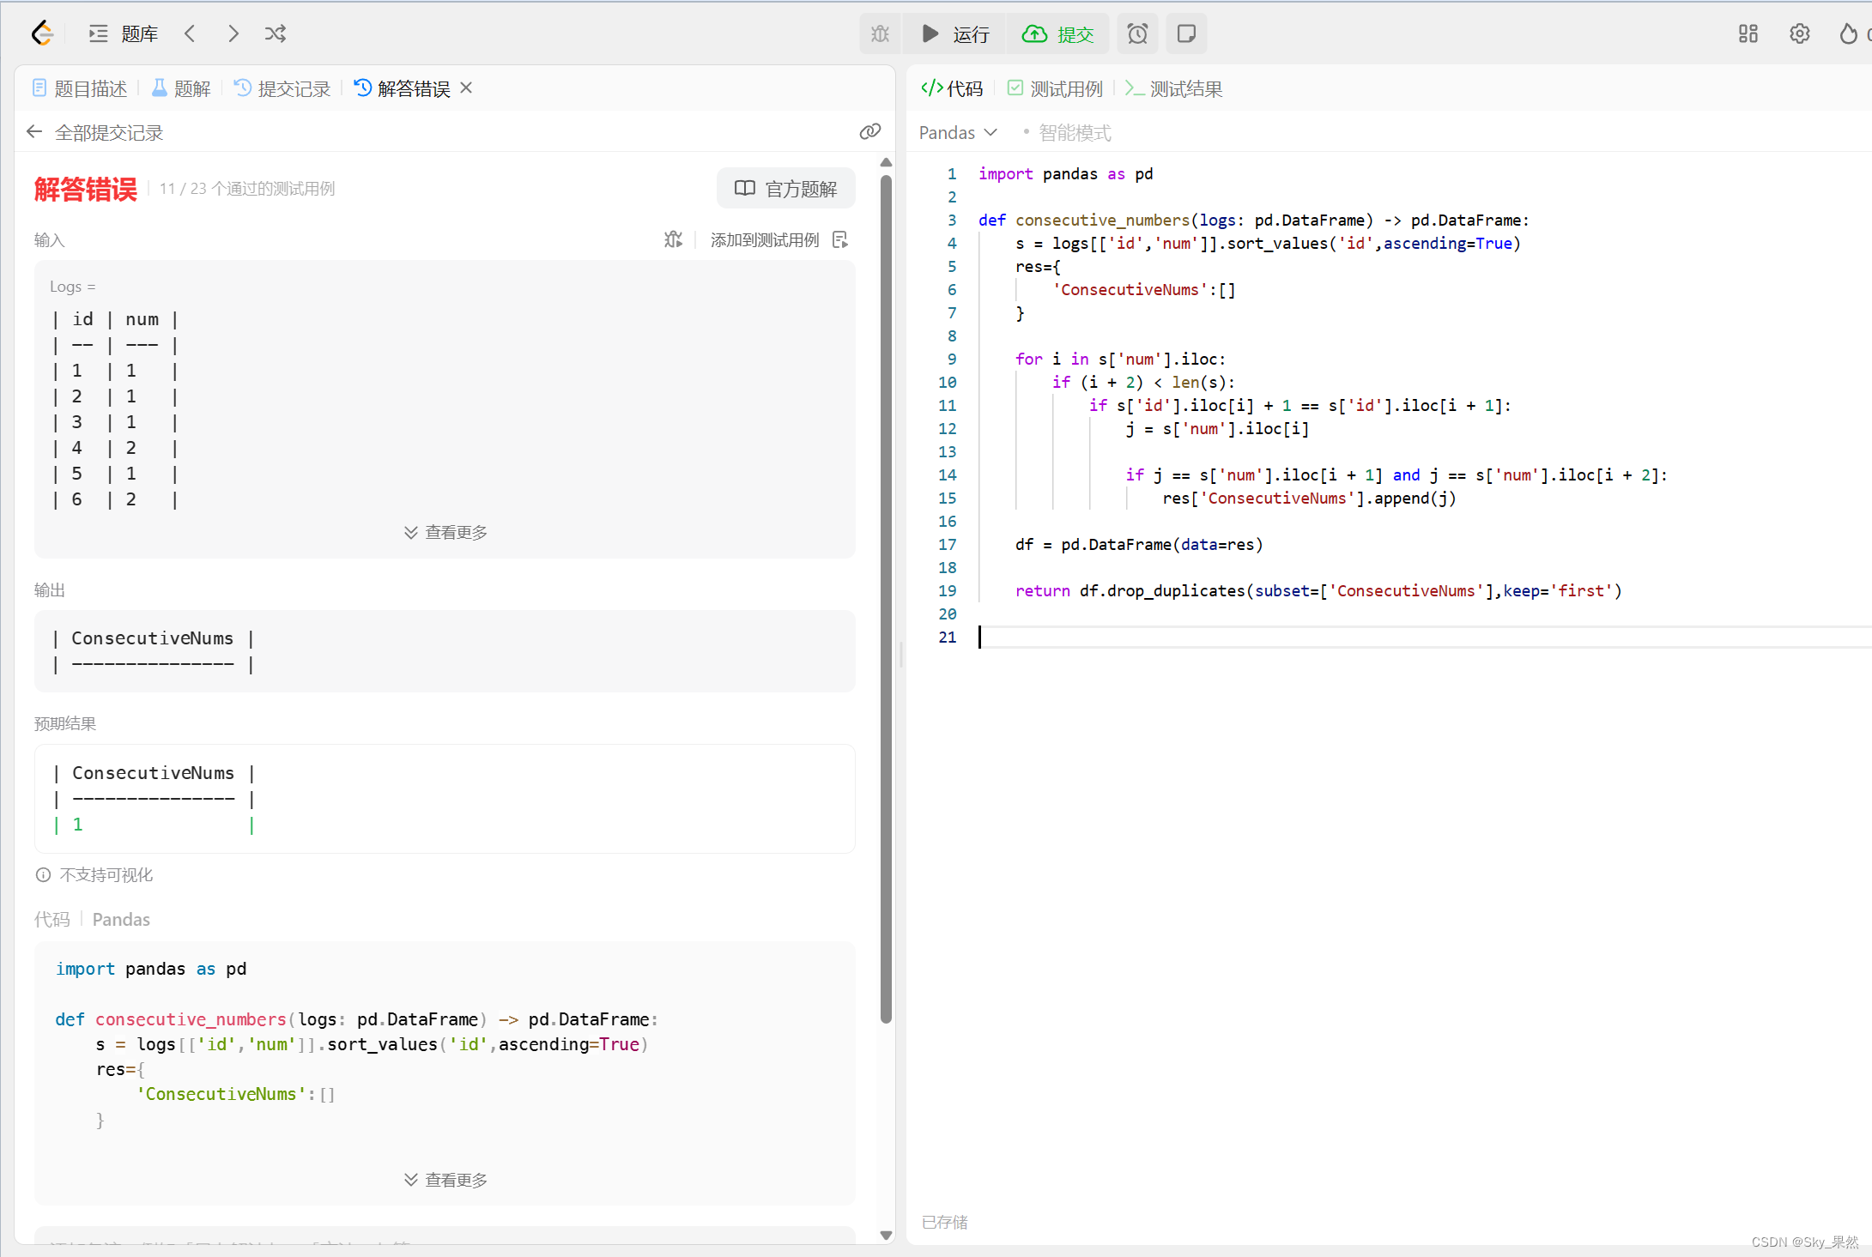Open the Pandas language dropdown
Screen dimensions: 1872x1257
(958, 132)
